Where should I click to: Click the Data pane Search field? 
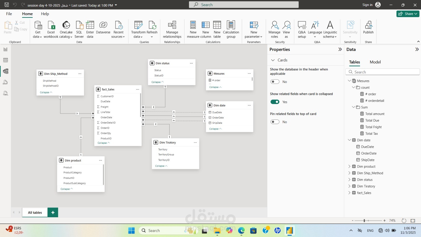click(x=382, y=72)
